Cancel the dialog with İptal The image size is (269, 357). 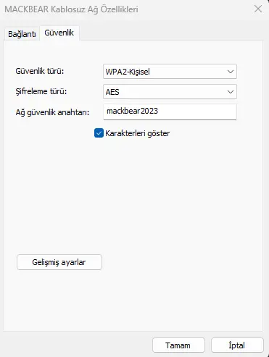point(237,345)
